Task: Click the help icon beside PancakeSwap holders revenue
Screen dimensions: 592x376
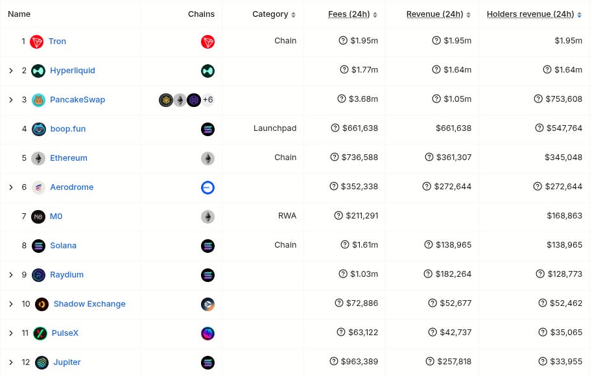Action: (538, 99)
